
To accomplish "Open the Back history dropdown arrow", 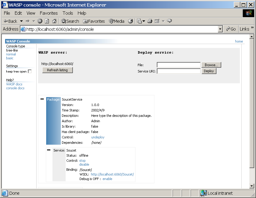I will click(x=21, y=21).
